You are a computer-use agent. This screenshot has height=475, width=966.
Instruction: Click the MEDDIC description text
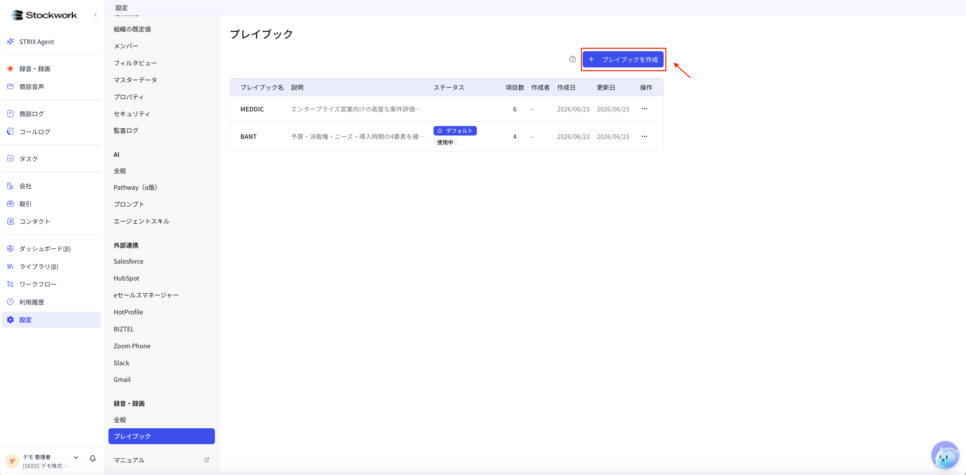tap(356, 109)
